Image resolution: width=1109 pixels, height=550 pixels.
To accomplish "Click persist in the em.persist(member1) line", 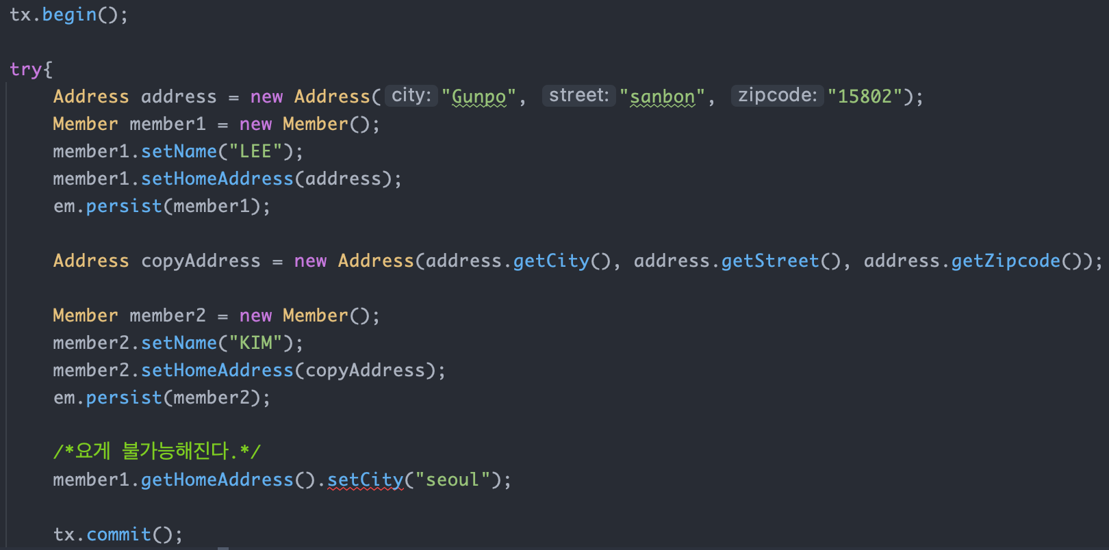I will click(124, 206).
